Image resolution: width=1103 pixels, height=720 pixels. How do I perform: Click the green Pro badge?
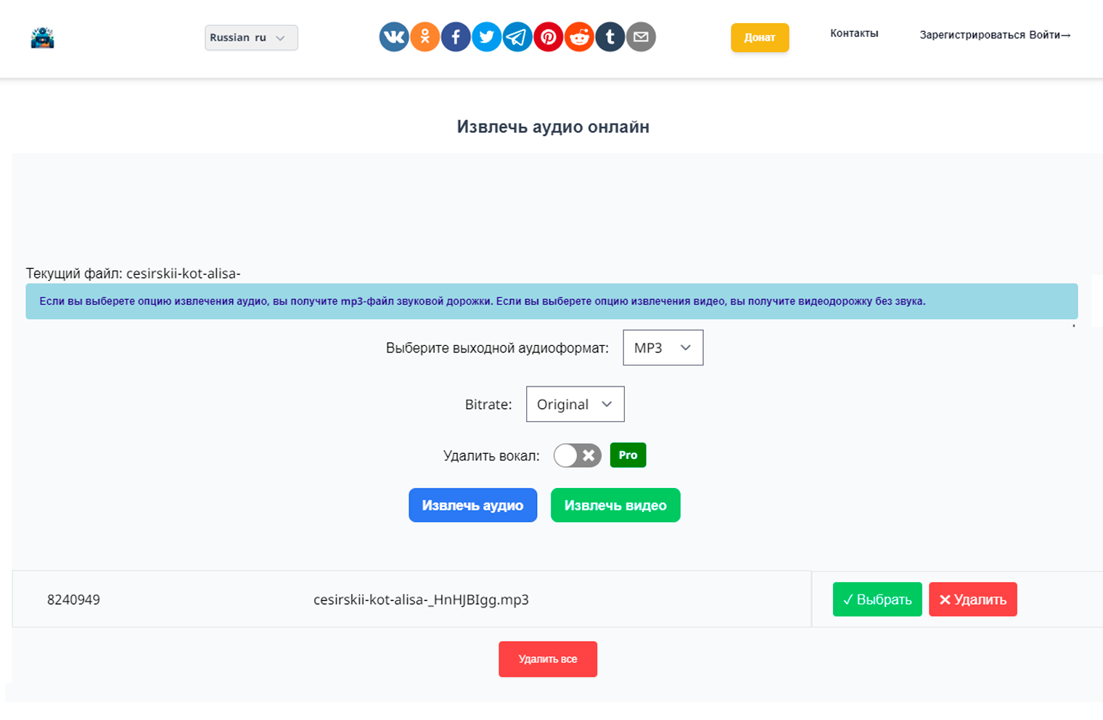[x=628, y=455]
